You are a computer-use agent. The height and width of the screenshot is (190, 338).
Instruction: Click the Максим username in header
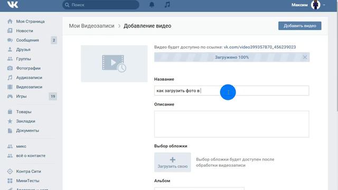tap(299, 5)
